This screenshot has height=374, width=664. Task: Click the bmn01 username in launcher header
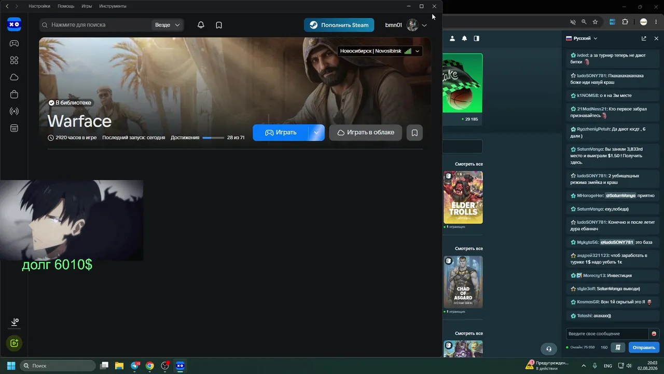(394, 25)
